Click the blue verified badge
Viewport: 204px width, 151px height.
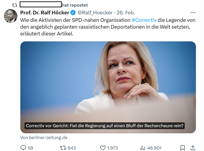tap(73, 13)
